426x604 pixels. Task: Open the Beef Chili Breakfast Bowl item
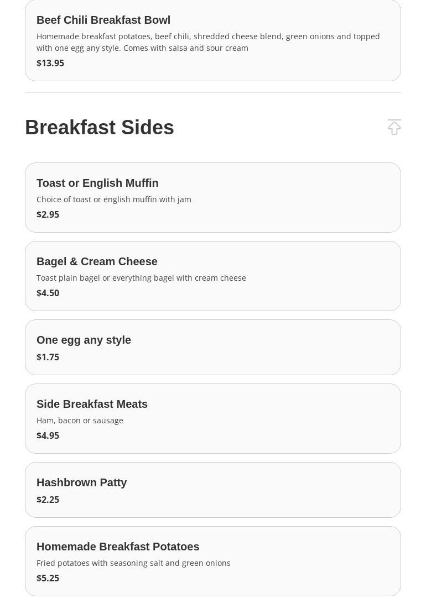pos(103,20)
